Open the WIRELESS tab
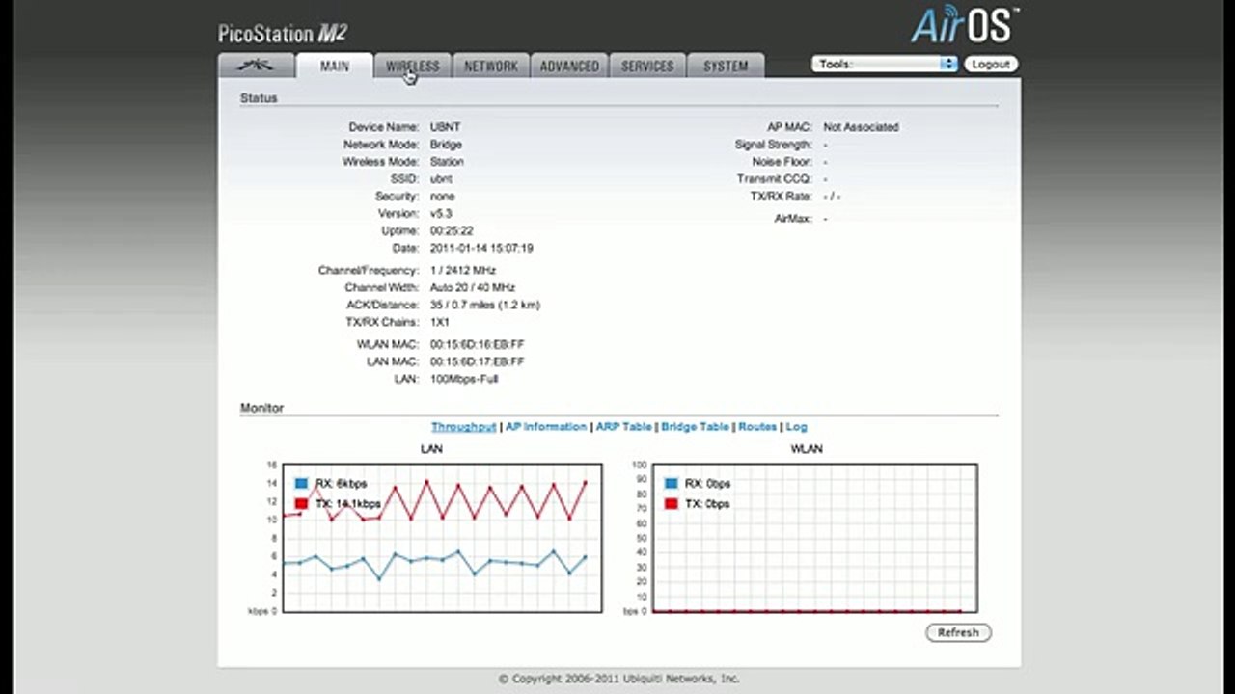Image resolution: width=1235 pixels, height=694 pixels. (x=413, y=66)
